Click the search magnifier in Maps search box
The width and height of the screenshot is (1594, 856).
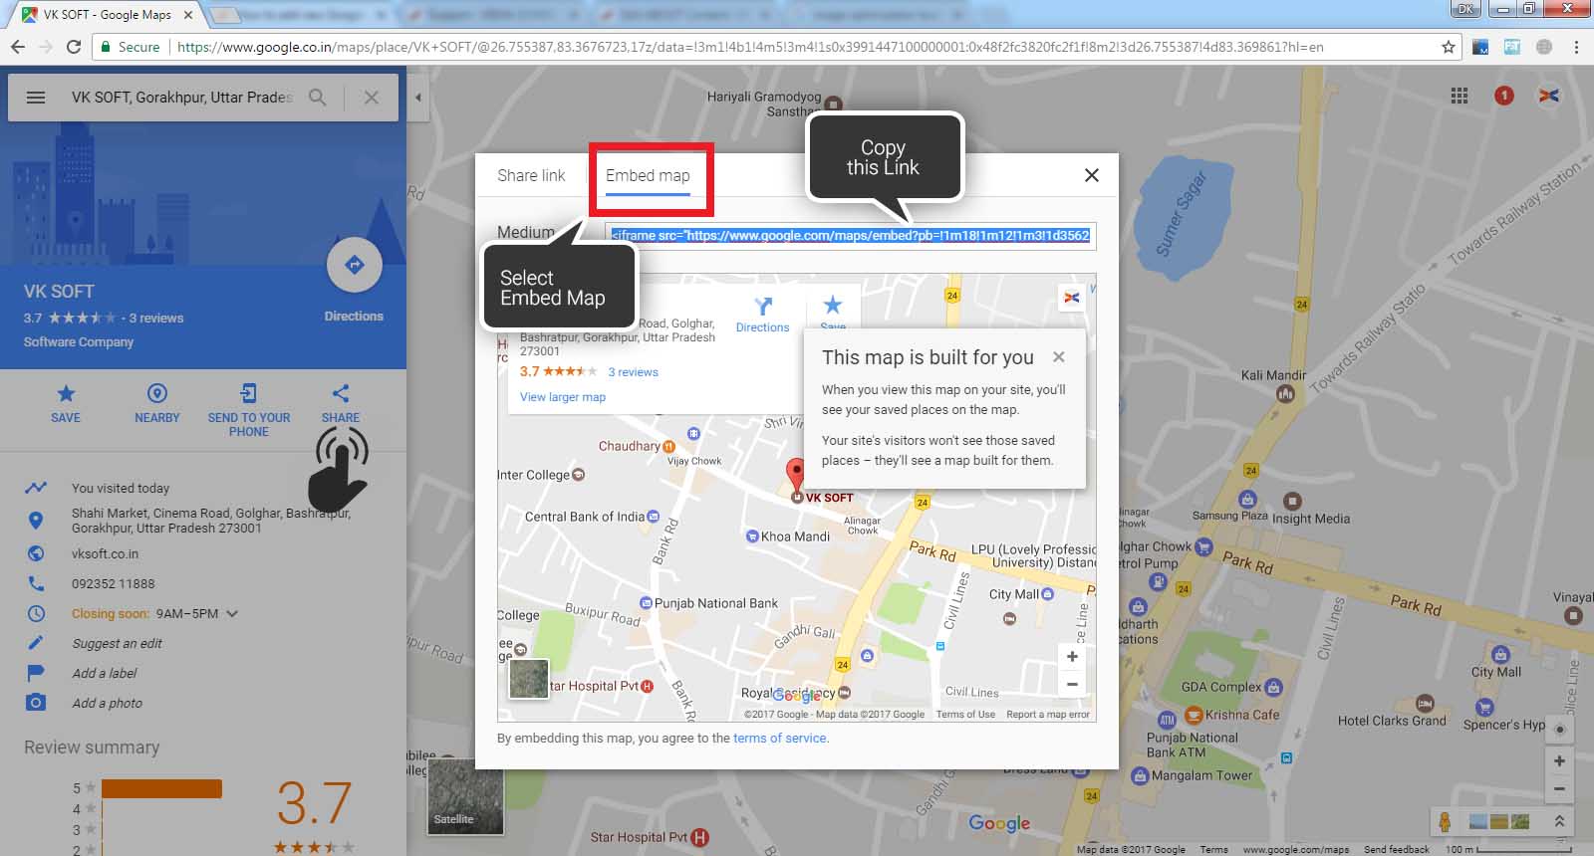(318, 98)
